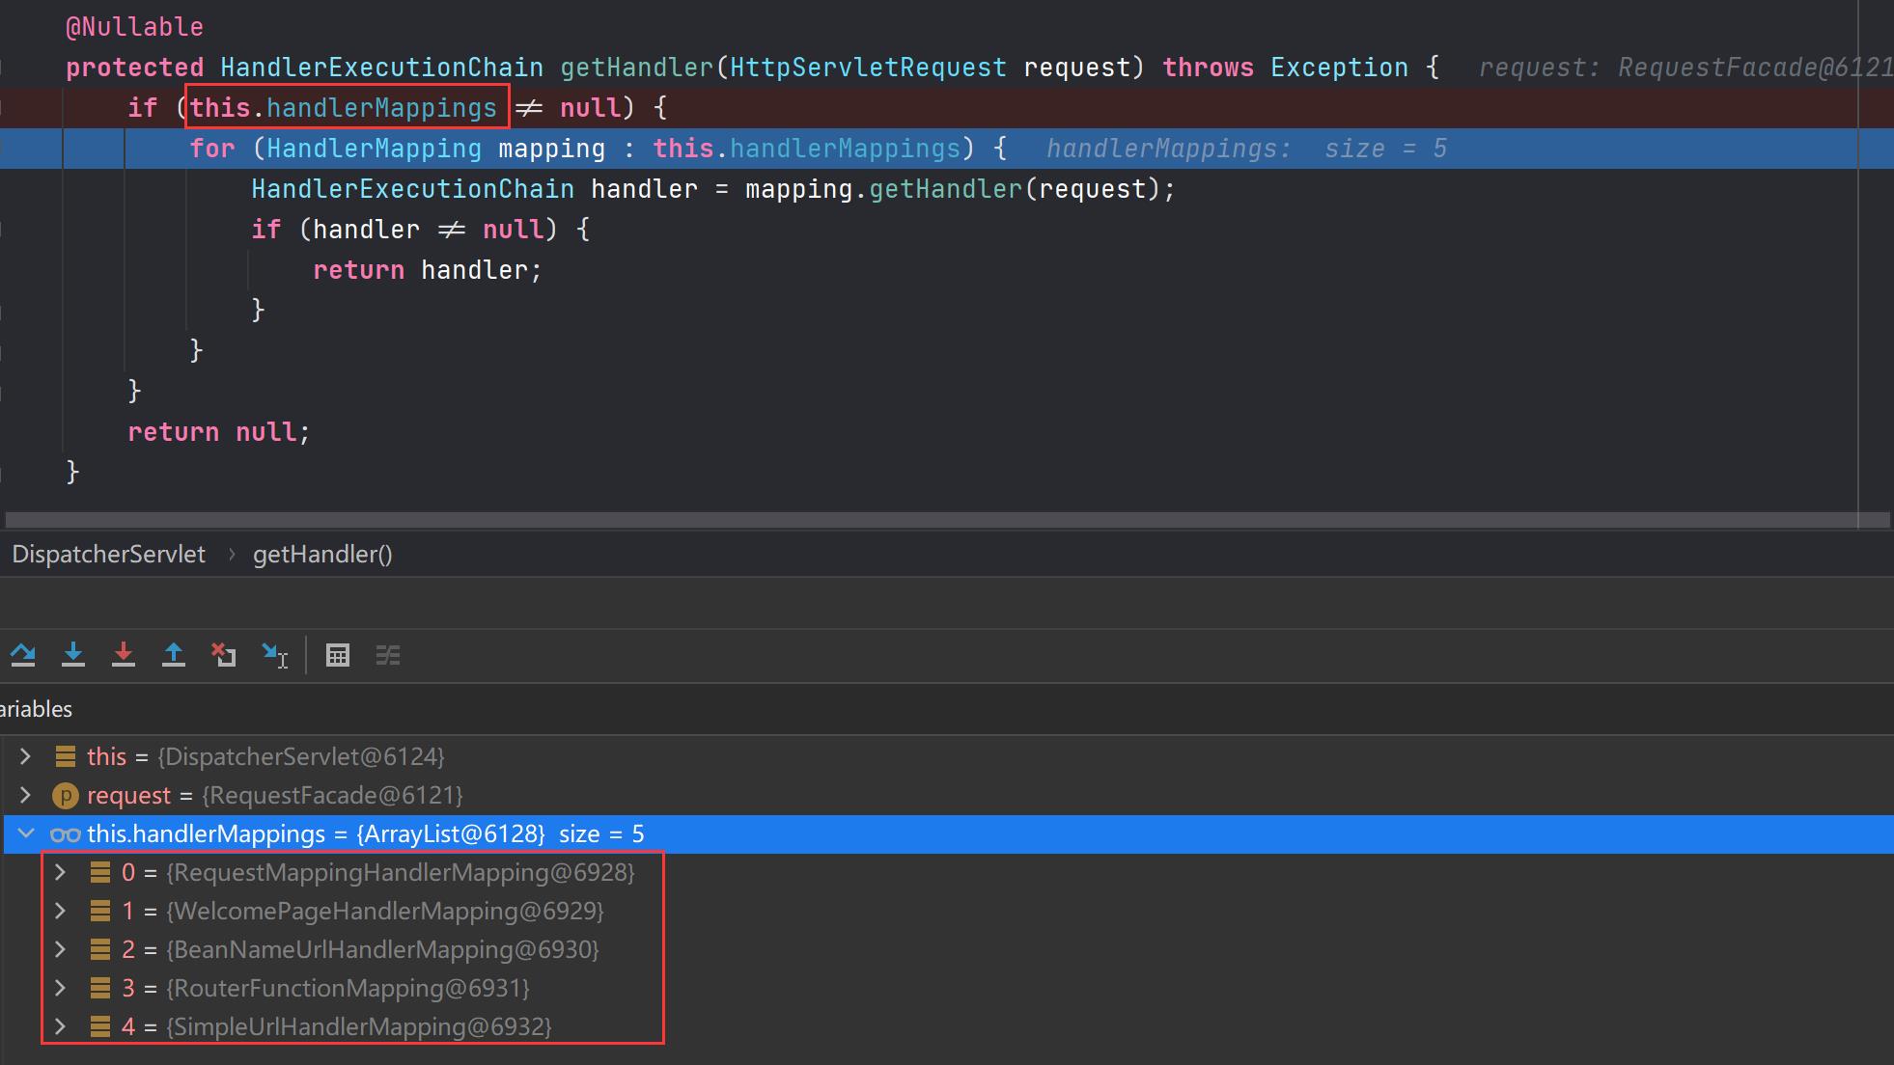
Task: Click the Drop Frame icon
Action: click(x=224, y=655)
